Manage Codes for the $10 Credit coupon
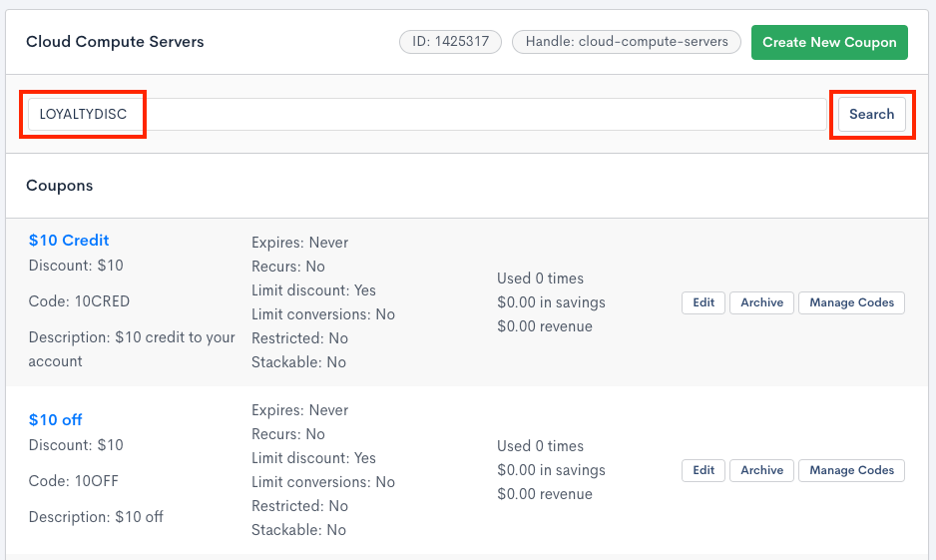 coord(851,302)
